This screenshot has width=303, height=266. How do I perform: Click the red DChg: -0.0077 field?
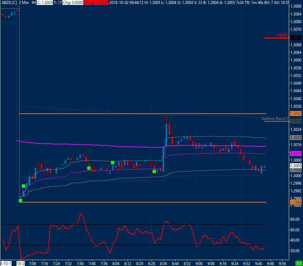click(x=96, y=3)
